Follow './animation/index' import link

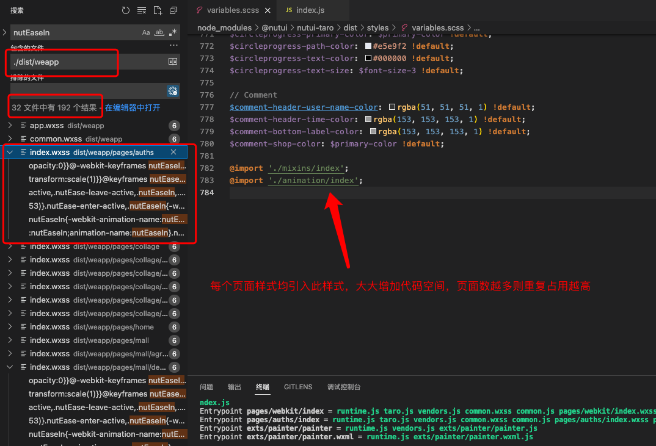tap(313, 180)
